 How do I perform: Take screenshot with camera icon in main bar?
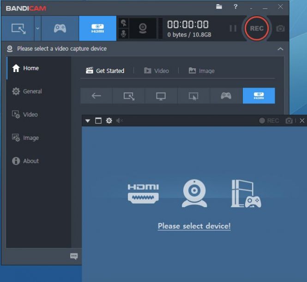coord(280,29)
